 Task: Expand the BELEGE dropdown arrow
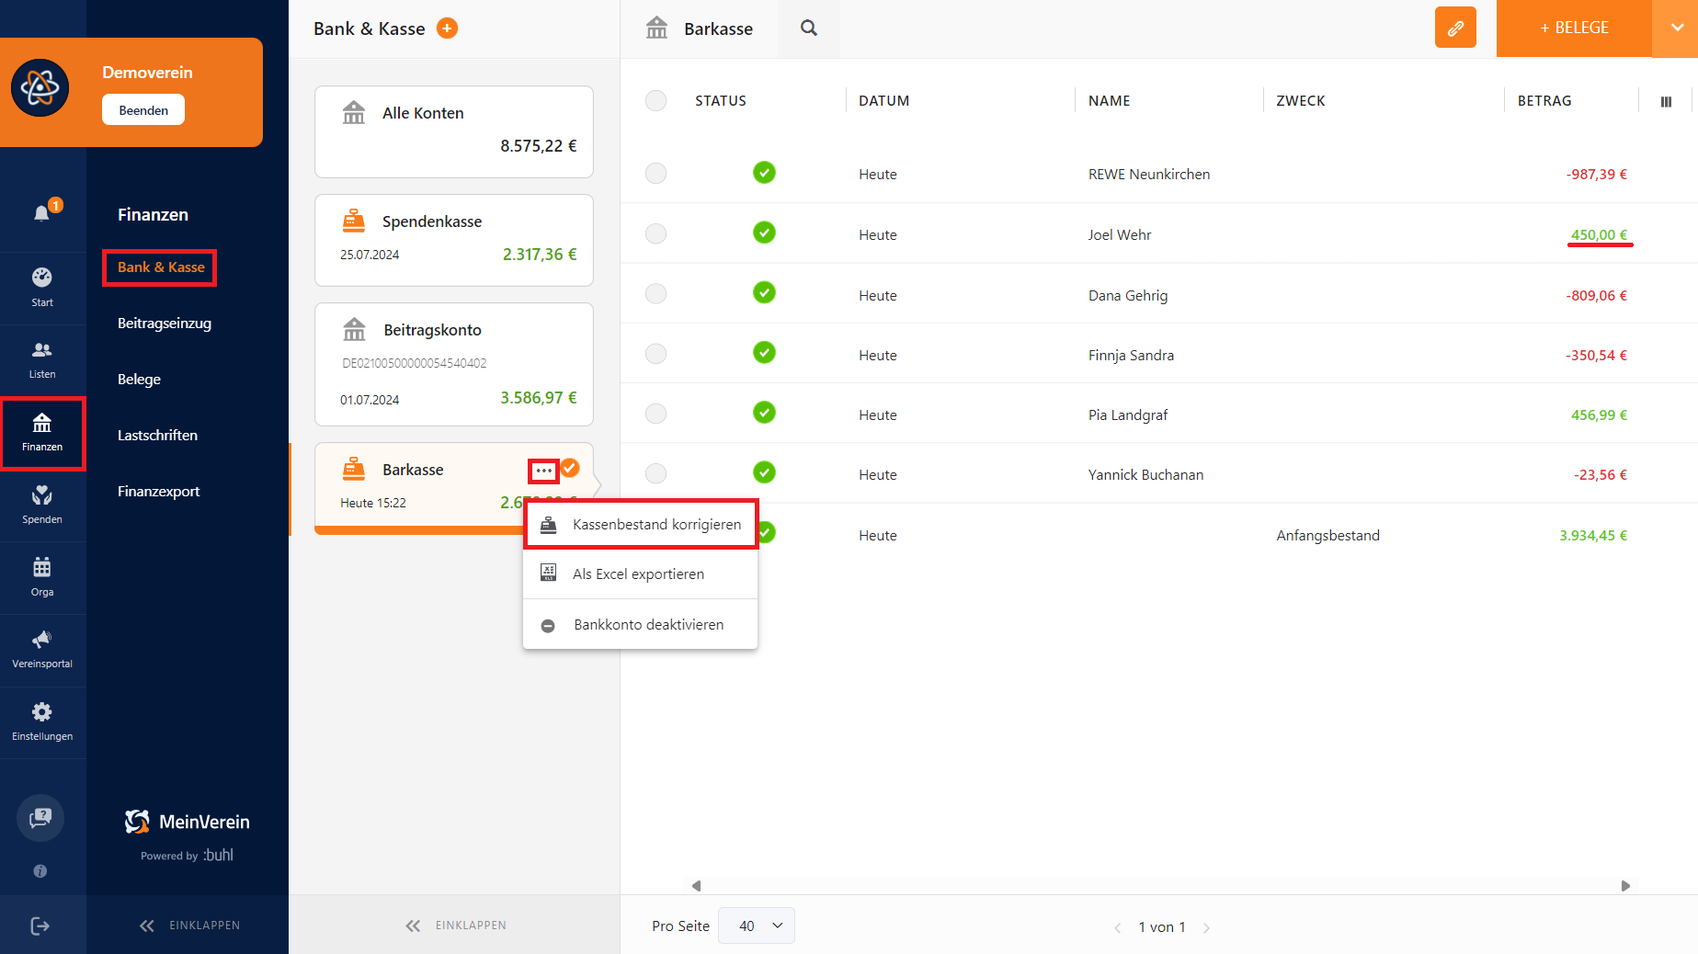(1676, 28)
